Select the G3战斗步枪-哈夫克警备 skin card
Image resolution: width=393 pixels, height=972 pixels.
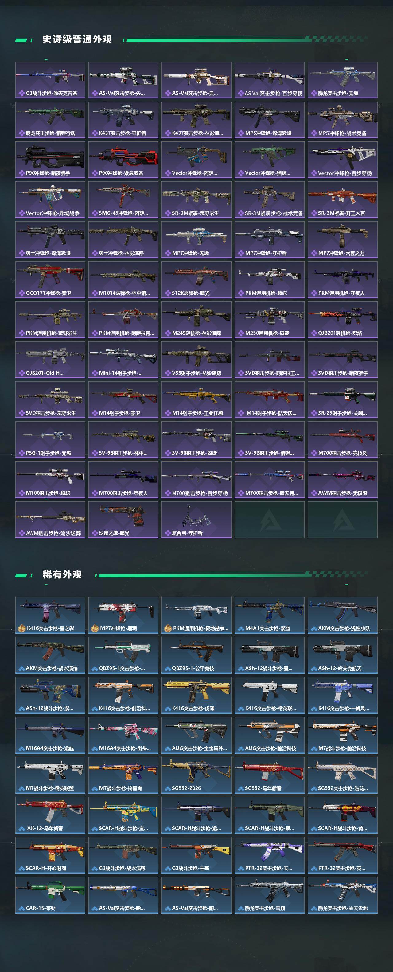tap(50, 80)
